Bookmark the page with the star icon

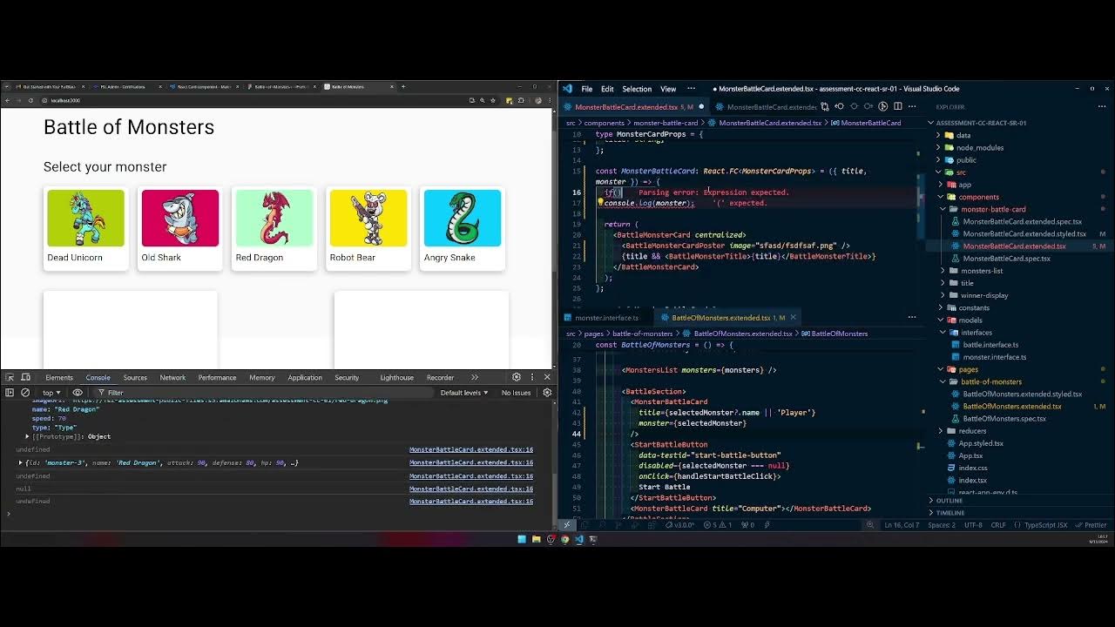coord(495,100)
